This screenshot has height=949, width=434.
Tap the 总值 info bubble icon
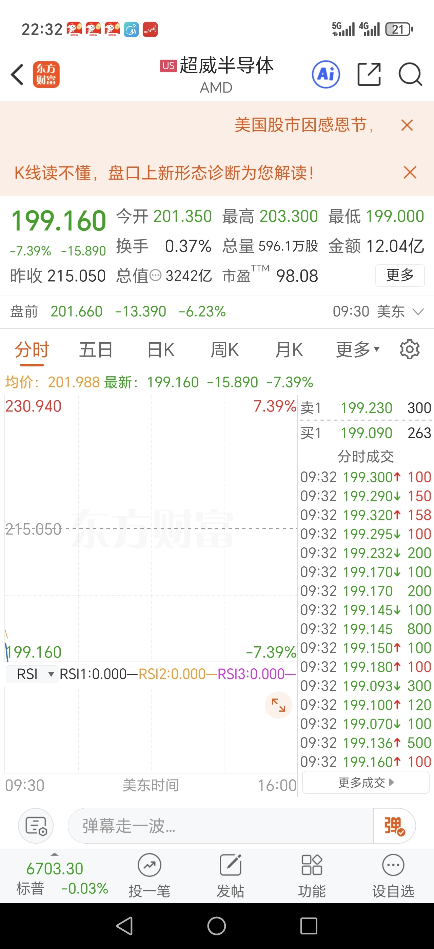click(x=156, y=275)
